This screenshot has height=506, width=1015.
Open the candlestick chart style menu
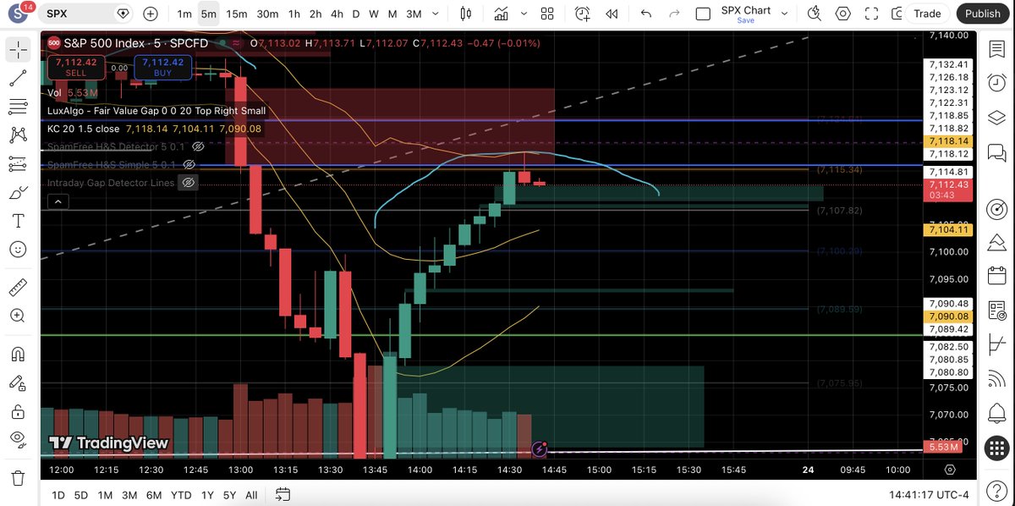click(x=465, y=14)
